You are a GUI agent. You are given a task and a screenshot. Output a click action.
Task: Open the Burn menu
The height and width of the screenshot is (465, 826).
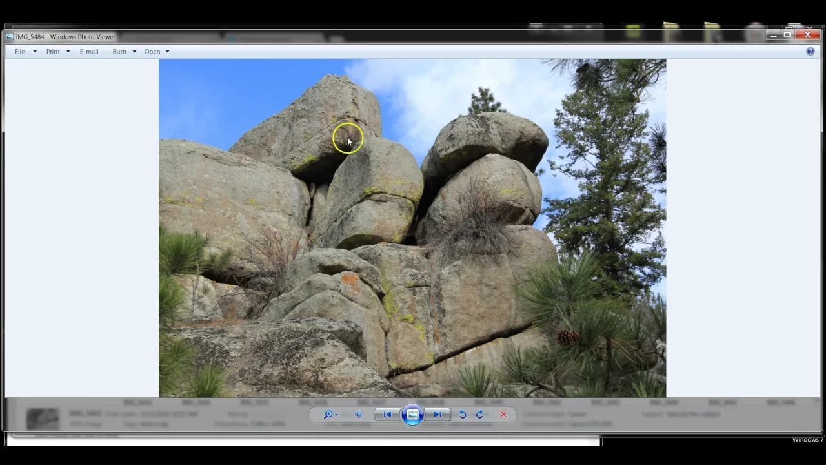tap(125, 52)
